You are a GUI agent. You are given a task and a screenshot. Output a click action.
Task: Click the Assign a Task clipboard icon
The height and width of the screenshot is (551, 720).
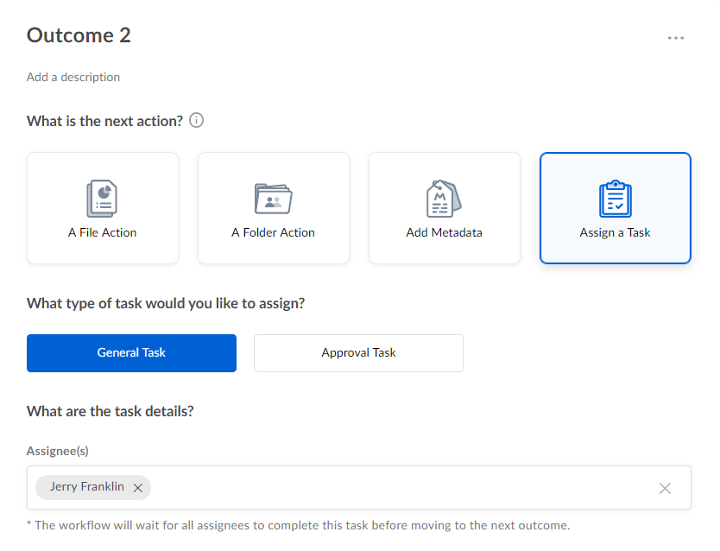[615, 199]
